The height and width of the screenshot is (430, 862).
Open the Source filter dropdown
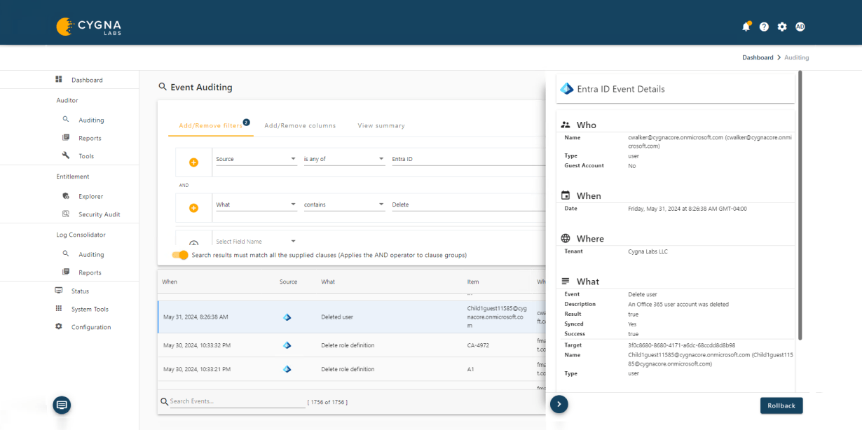(256, 159)
